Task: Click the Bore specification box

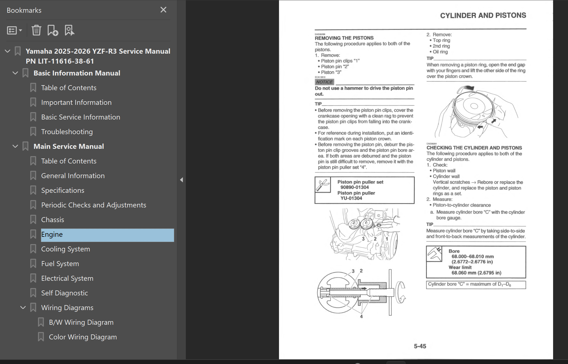Action: coord(476,262)
